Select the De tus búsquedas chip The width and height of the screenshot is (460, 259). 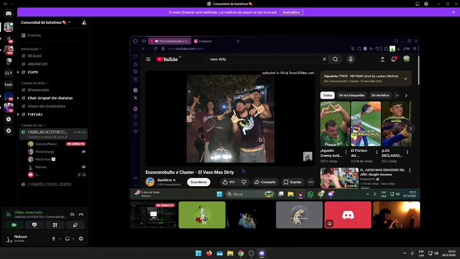(352, 95)
